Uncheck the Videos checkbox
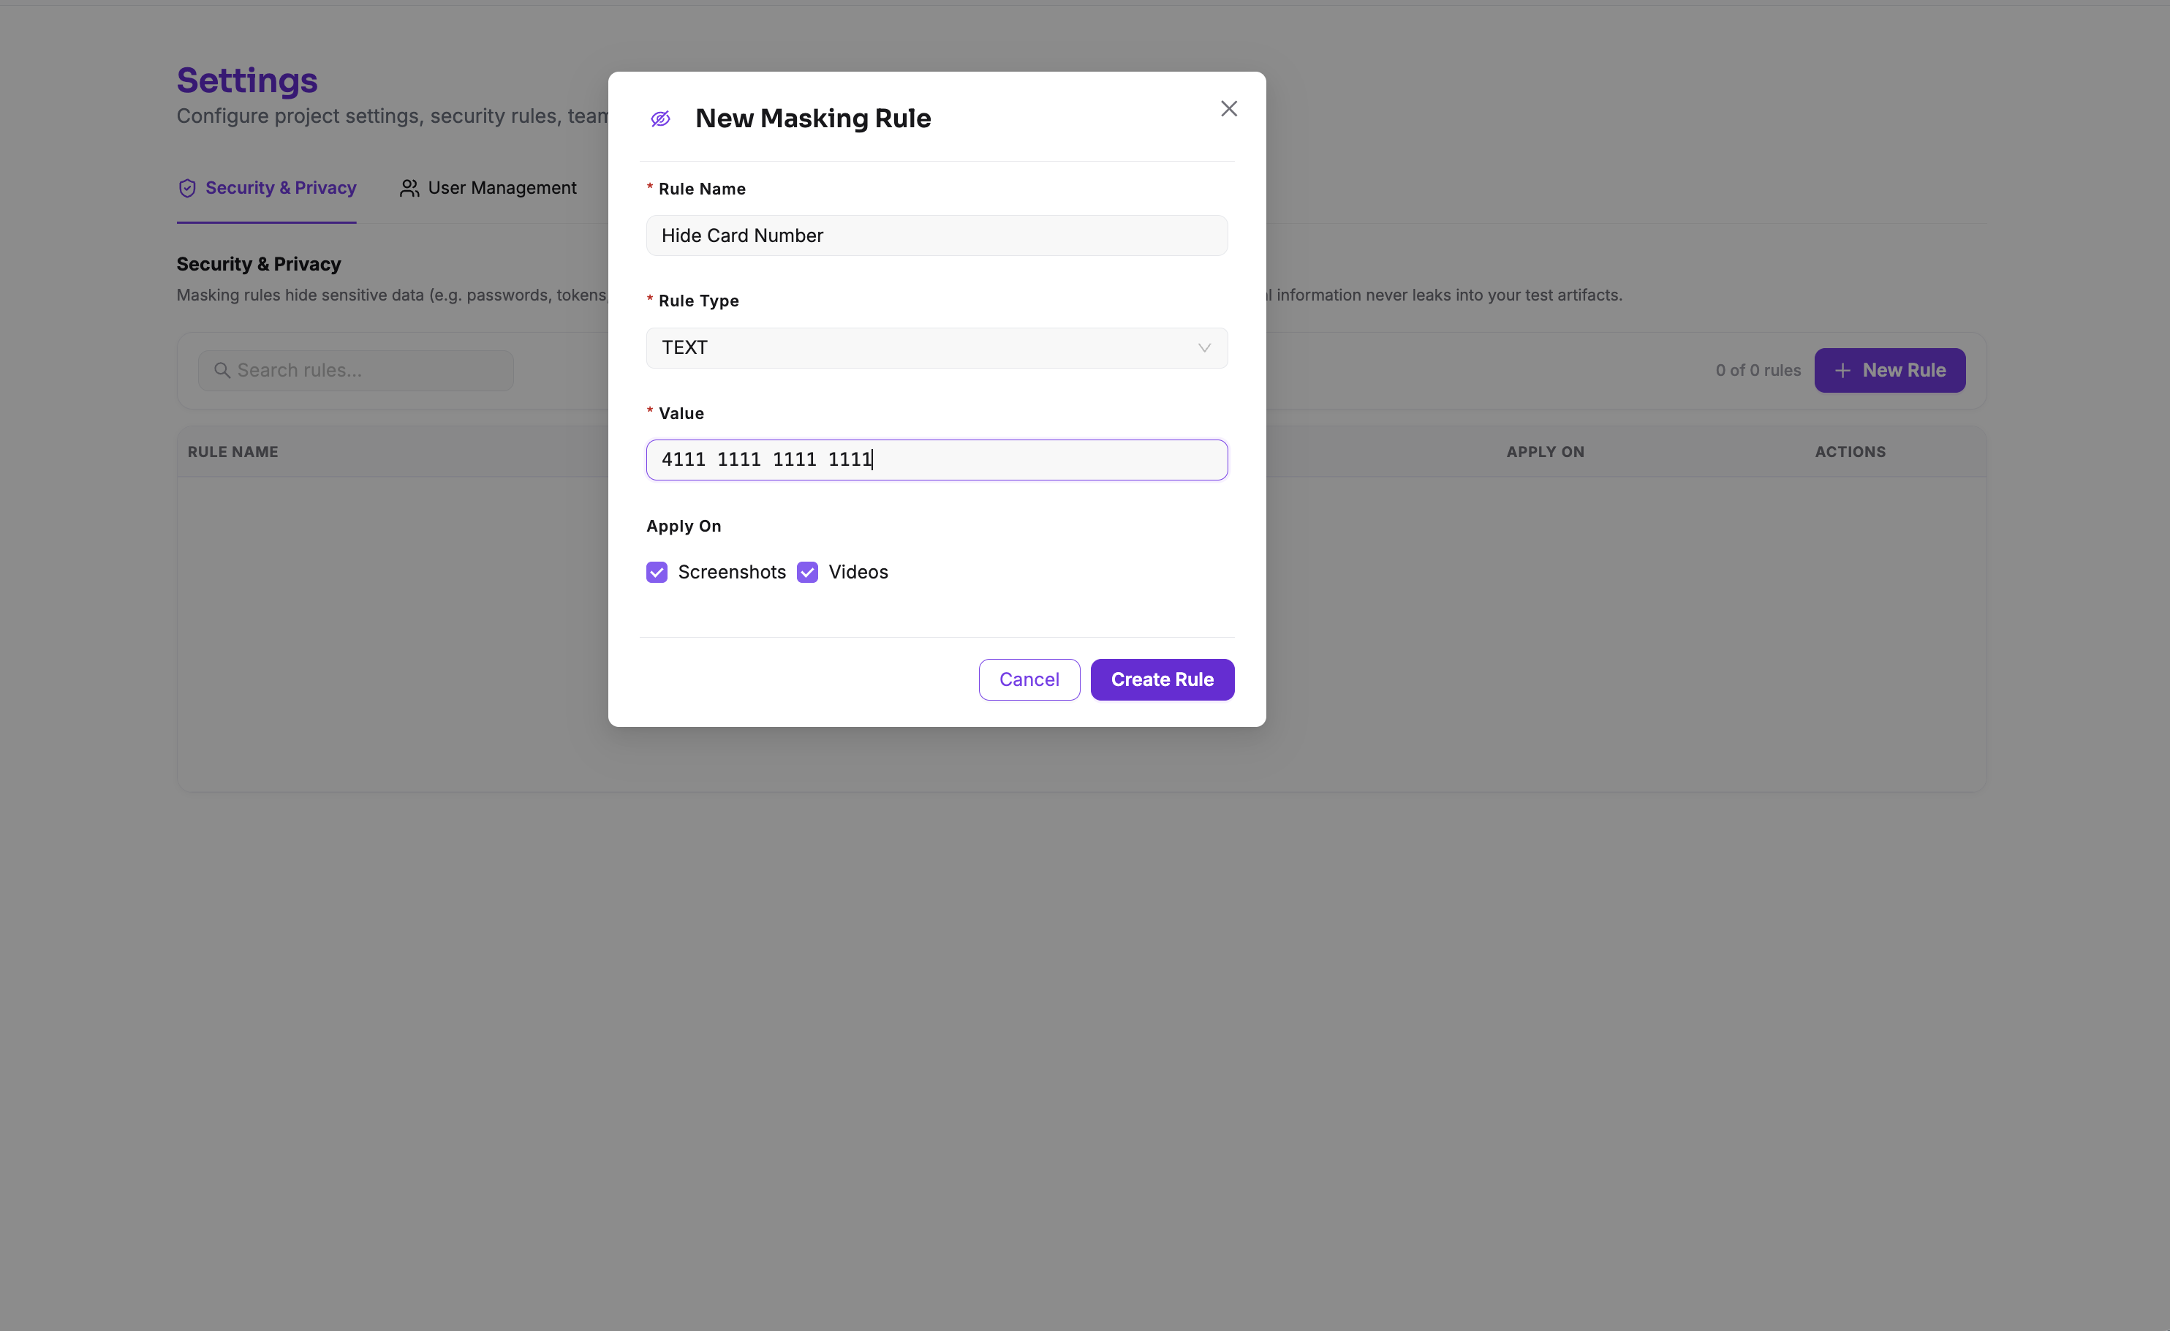This screenshot has height=1331, width=2170. [x=808, y=573]
